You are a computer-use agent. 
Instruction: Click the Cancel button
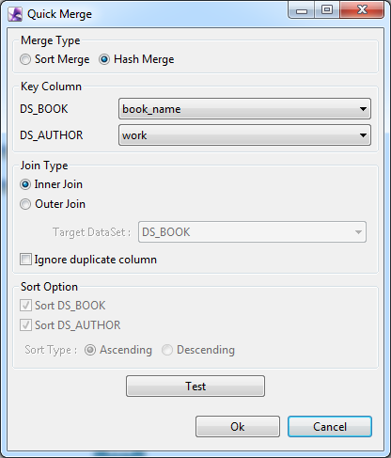pos(330,427)
